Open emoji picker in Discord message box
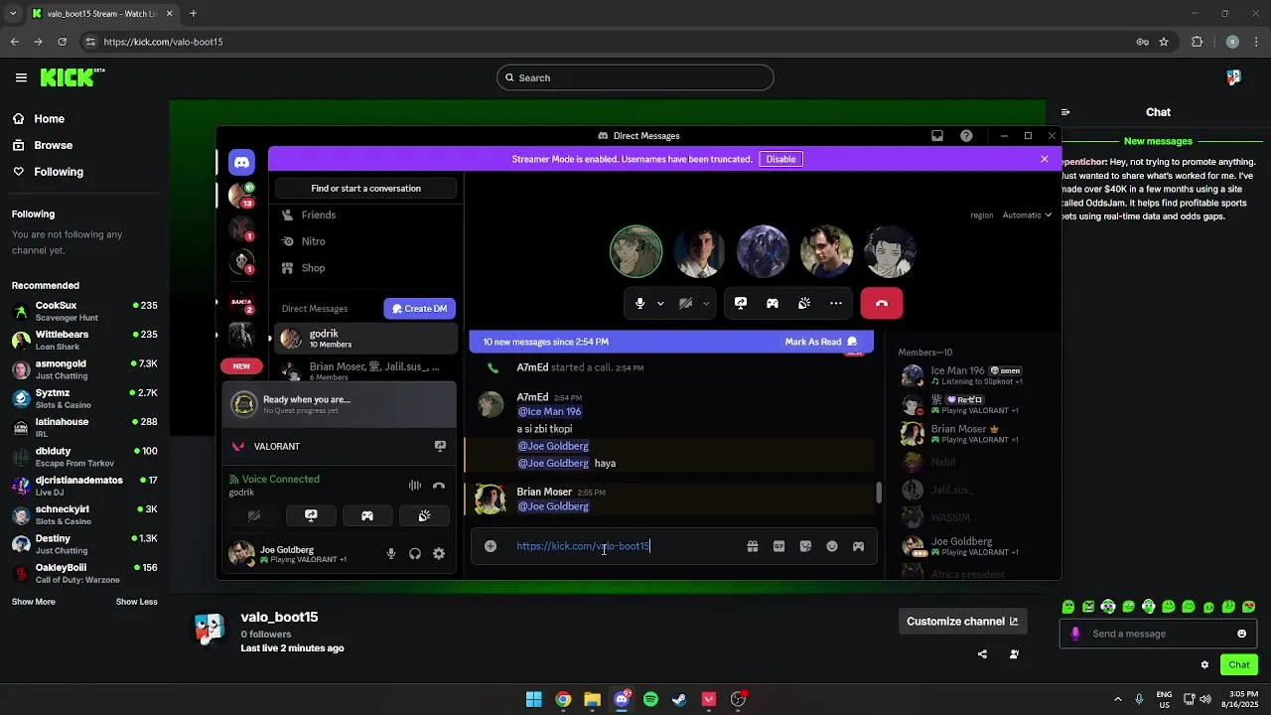This screenshot has width=1271, height=715. (832, 546)
